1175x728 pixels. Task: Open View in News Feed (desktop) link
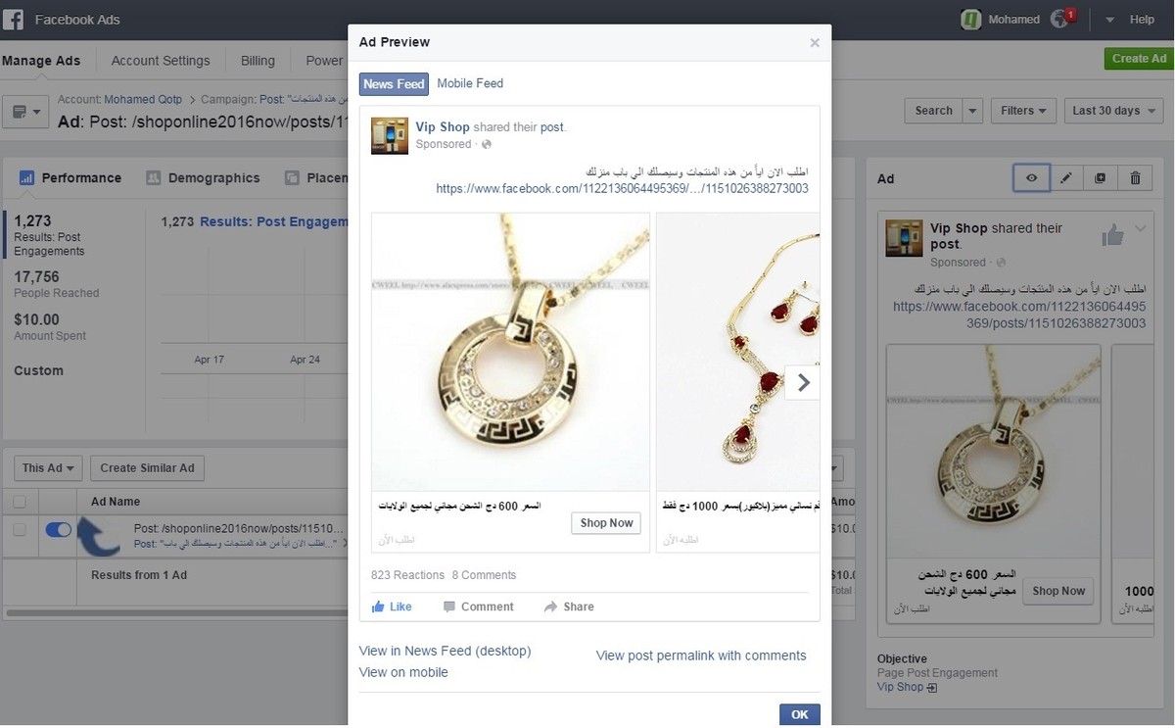coord(445,651)
